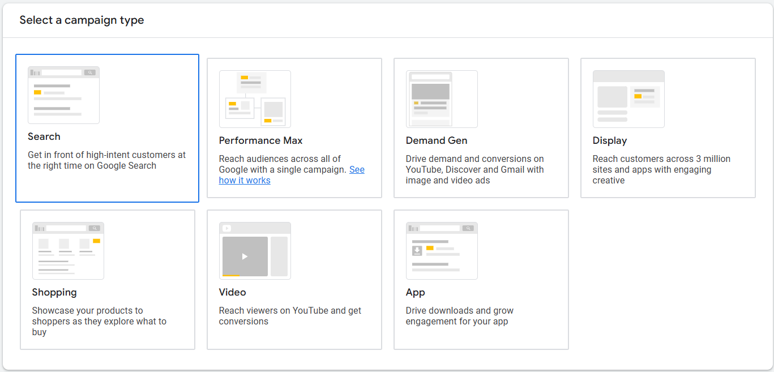Image resolution: width=774 pixels, height=372 pixels.
Task: Select the Search campaign type title
Action: coord(44,136)
